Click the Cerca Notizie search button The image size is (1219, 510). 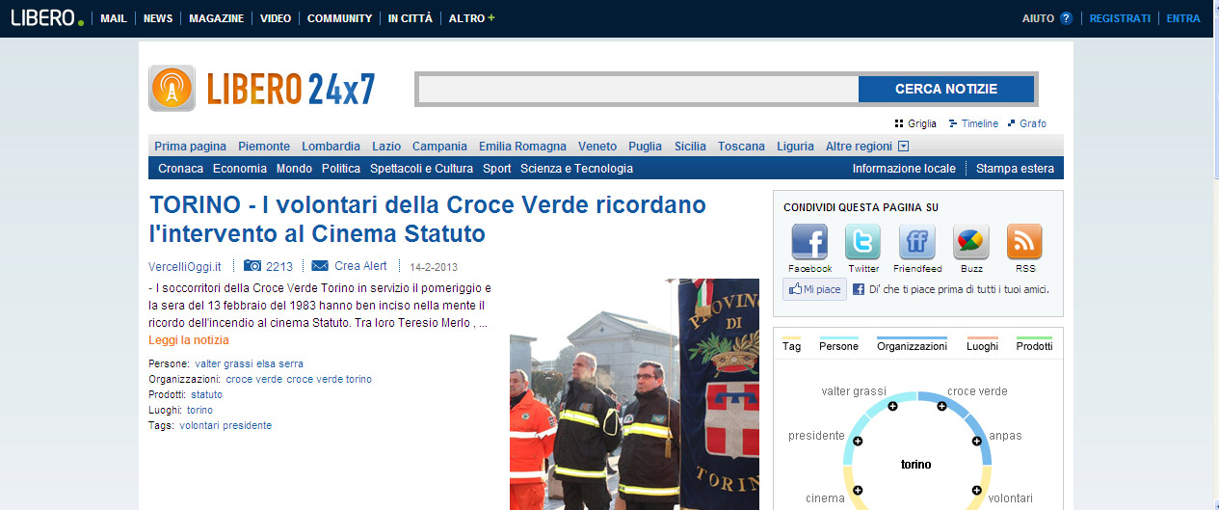pyautogui.click(x=946, y=89)
